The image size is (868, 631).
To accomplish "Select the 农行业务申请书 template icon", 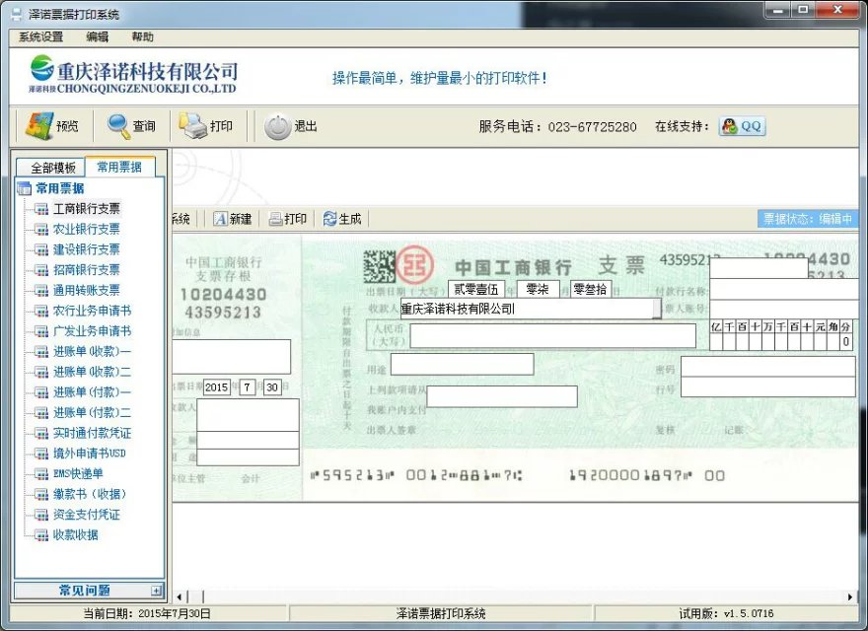I will point(41,312).
